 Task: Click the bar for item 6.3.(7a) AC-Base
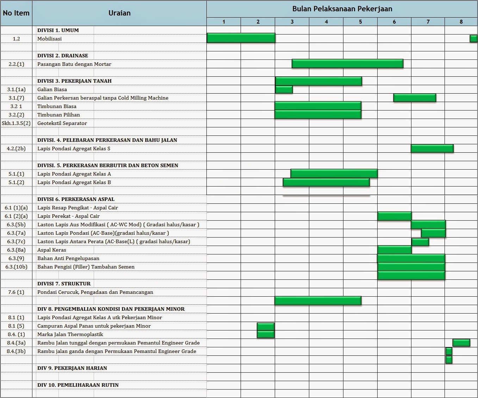pos(433,233)
